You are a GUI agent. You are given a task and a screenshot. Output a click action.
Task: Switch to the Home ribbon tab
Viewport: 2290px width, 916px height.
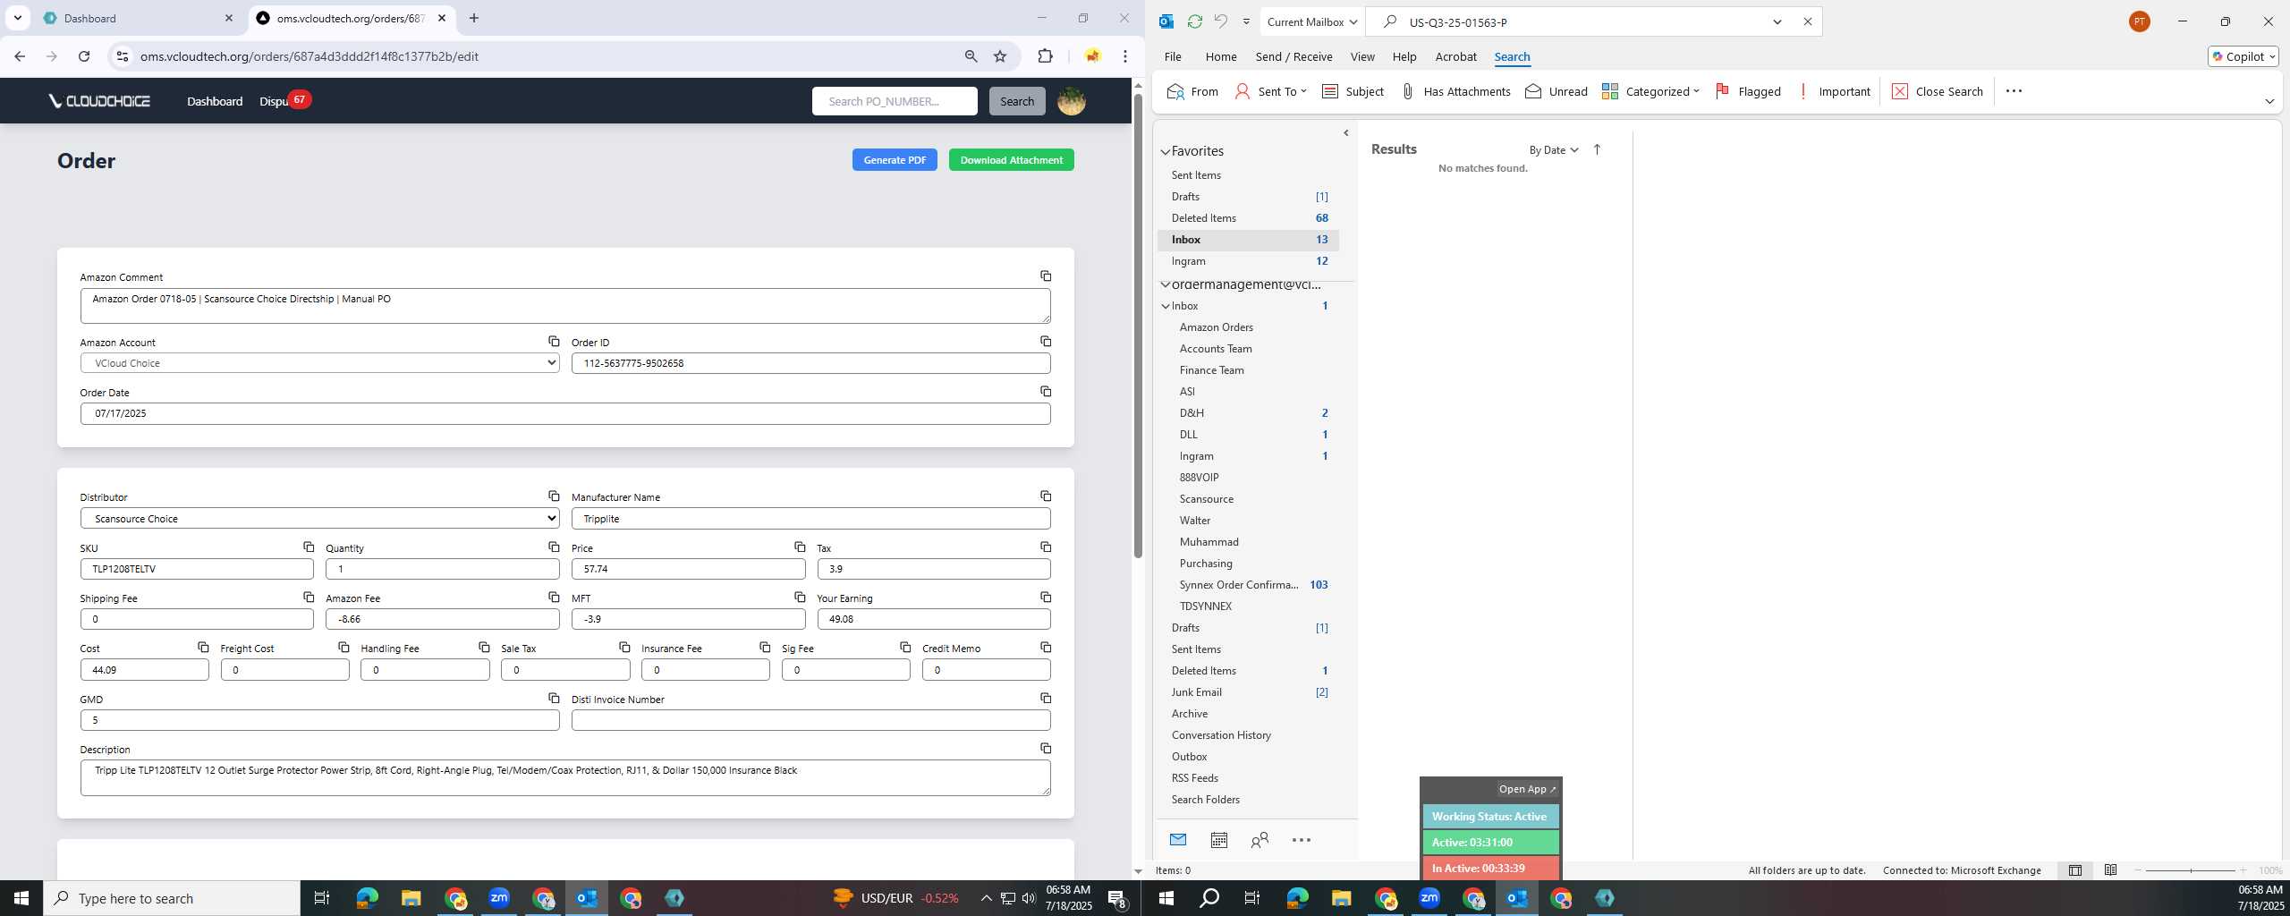(1221, 56)
